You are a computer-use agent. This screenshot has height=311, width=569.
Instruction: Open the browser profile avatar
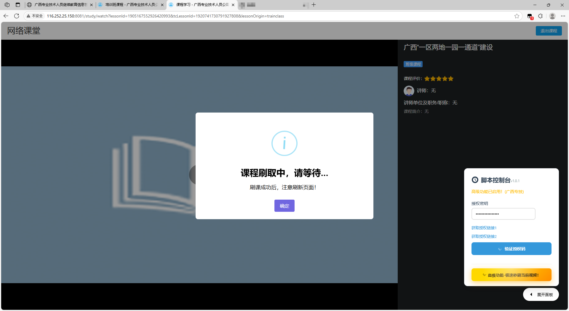[x=552, y=16]
